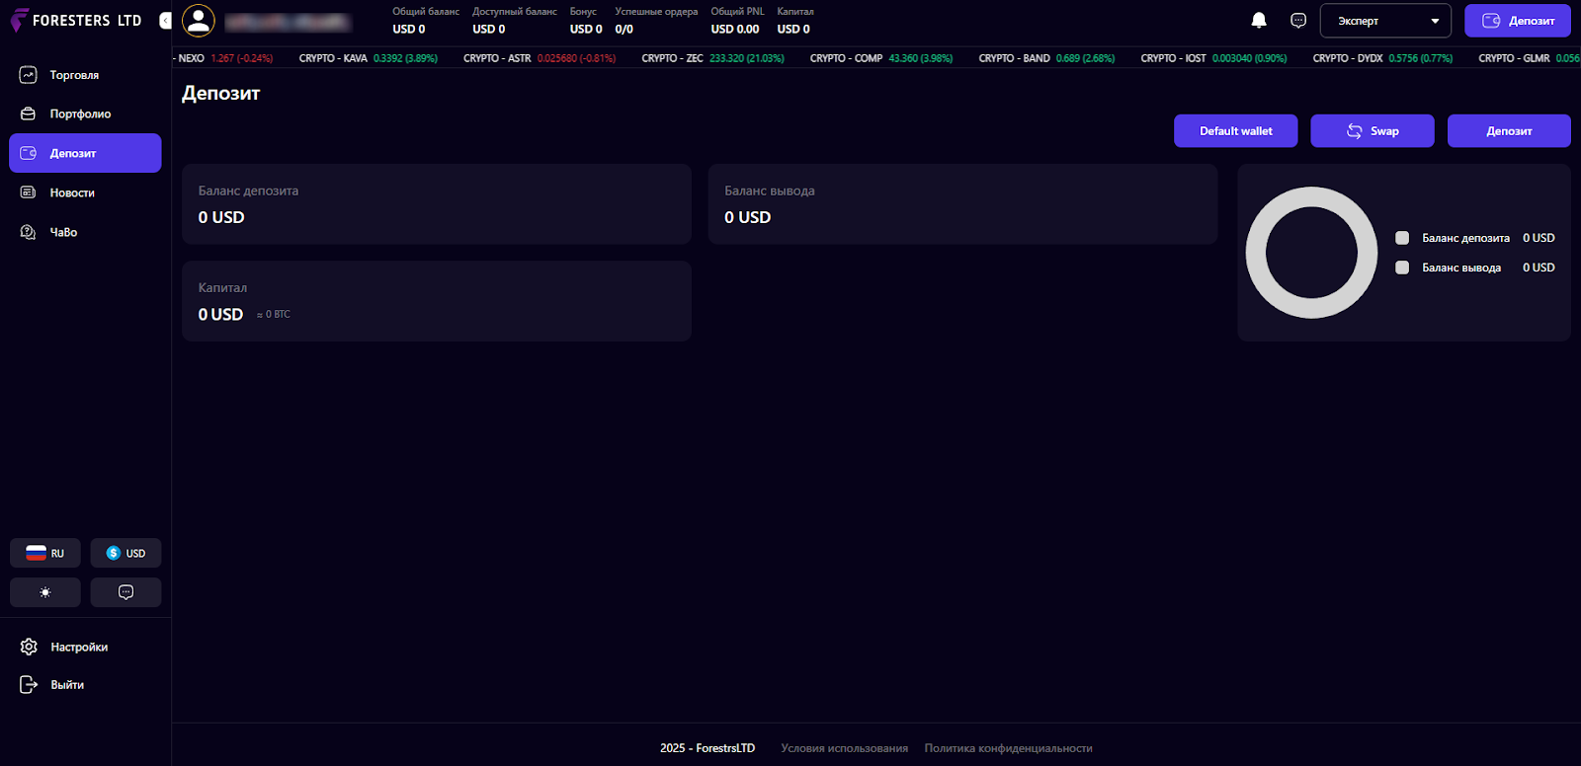Open Условия использования footer link
This screenshot has width=1581, height=766.
[844, 748]
